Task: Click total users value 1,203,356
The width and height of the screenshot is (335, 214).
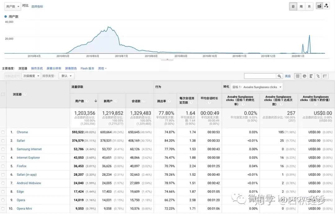Action: point(85,113)
